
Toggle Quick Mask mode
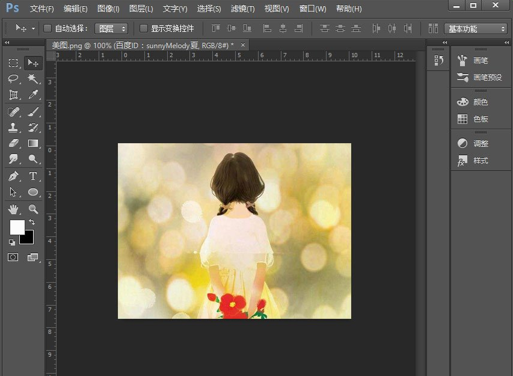tap(13, 257)
